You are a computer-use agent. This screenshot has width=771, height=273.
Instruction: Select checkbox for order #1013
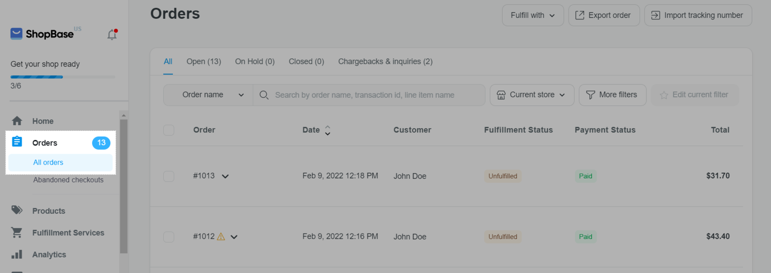(169, 176)
